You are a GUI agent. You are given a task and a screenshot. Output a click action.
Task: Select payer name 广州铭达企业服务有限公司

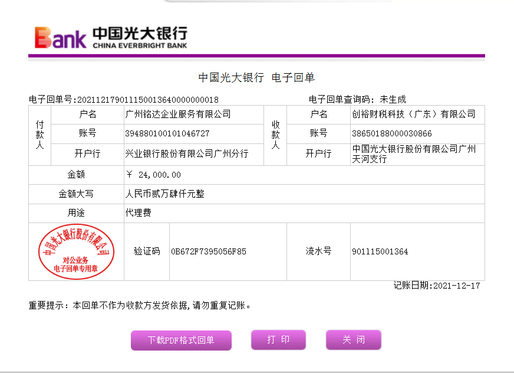[178, 114]
